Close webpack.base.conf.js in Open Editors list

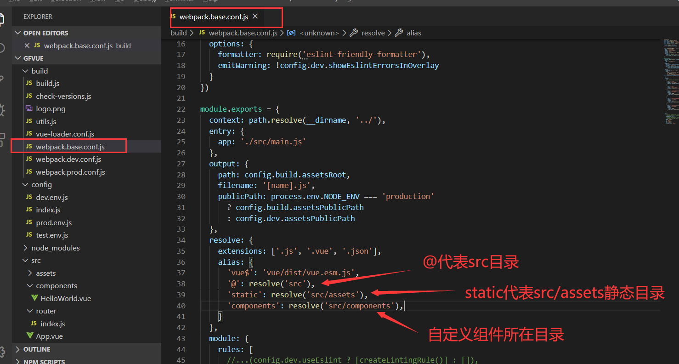[27, 45]
